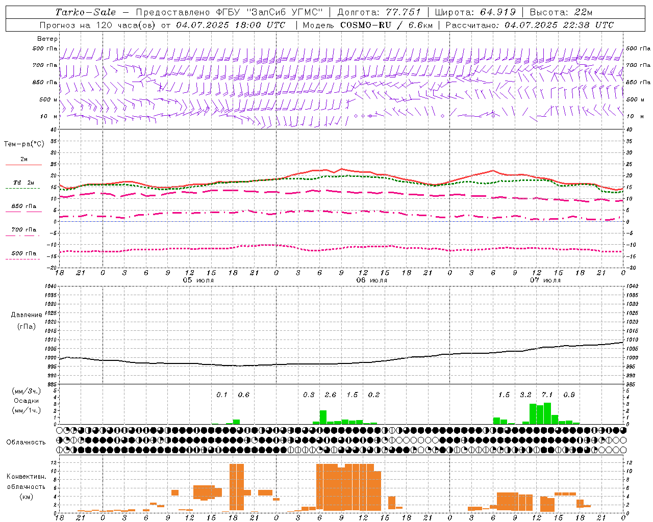Click the 2.6 precipitation total value
This screenshot has width=653, height=522.
pyautogui.click(x=331, y=395)
